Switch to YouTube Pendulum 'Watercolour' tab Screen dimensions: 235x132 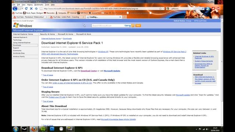click(x=30, y=17)
